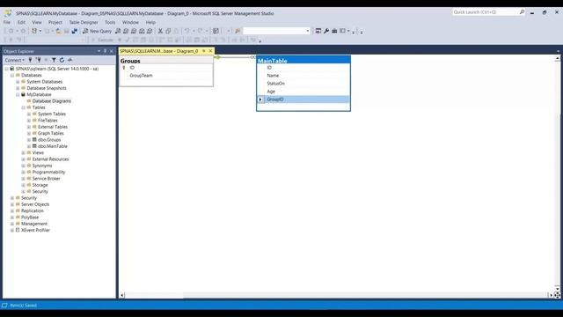Click the pin icon on Object Explorer header
Viewport: 563px width, 317px height.
pos(106,51)
